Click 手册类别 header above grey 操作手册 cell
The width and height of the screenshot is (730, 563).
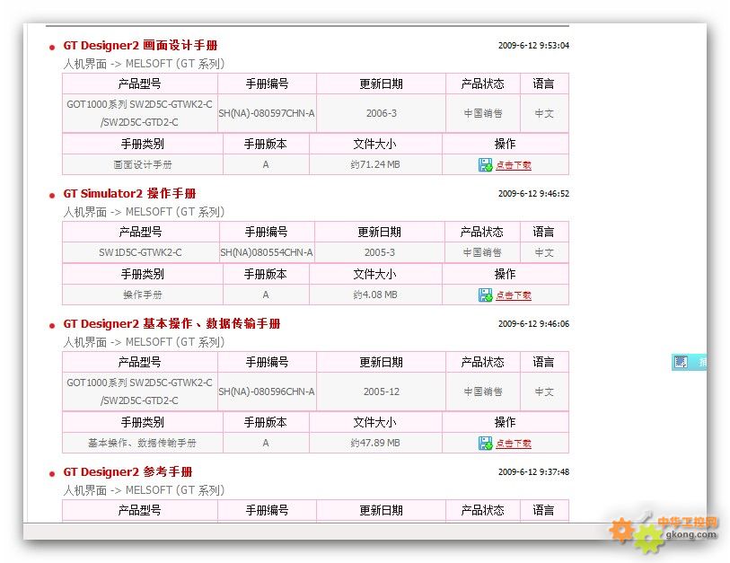click(x=143, y=274)
